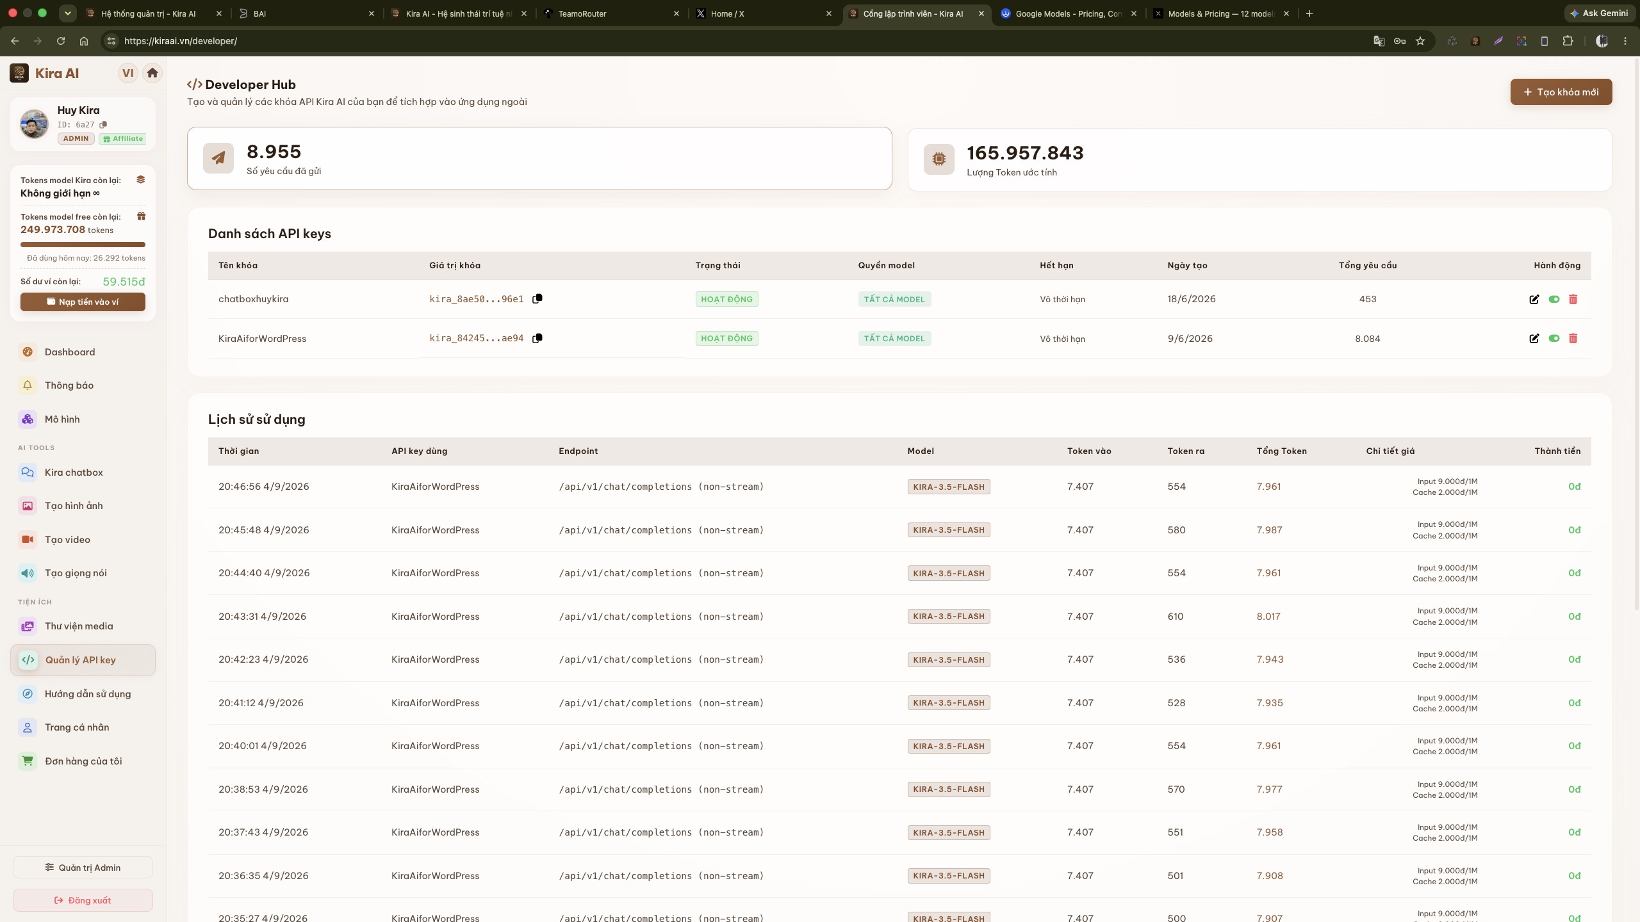Click Quản trị Admin button

pyautogui.click(x=83, y=868)
